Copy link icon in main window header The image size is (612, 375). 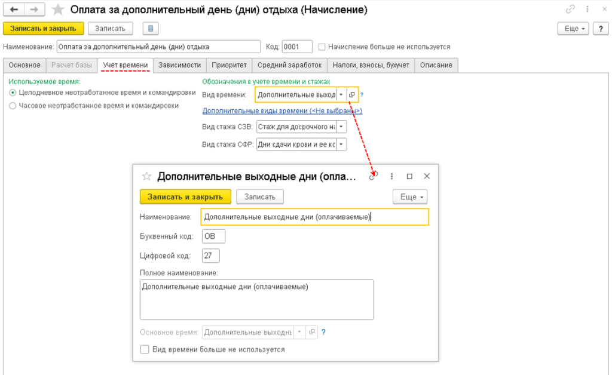click(x=570, y=10)
